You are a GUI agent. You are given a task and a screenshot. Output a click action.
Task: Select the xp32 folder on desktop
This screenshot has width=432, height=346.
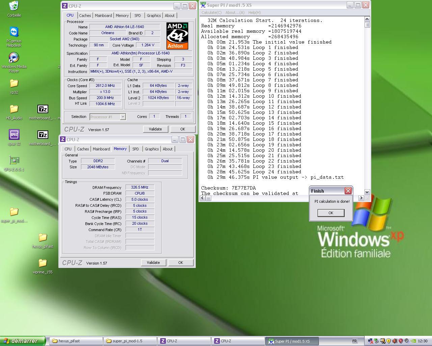(x=14, y=83)
